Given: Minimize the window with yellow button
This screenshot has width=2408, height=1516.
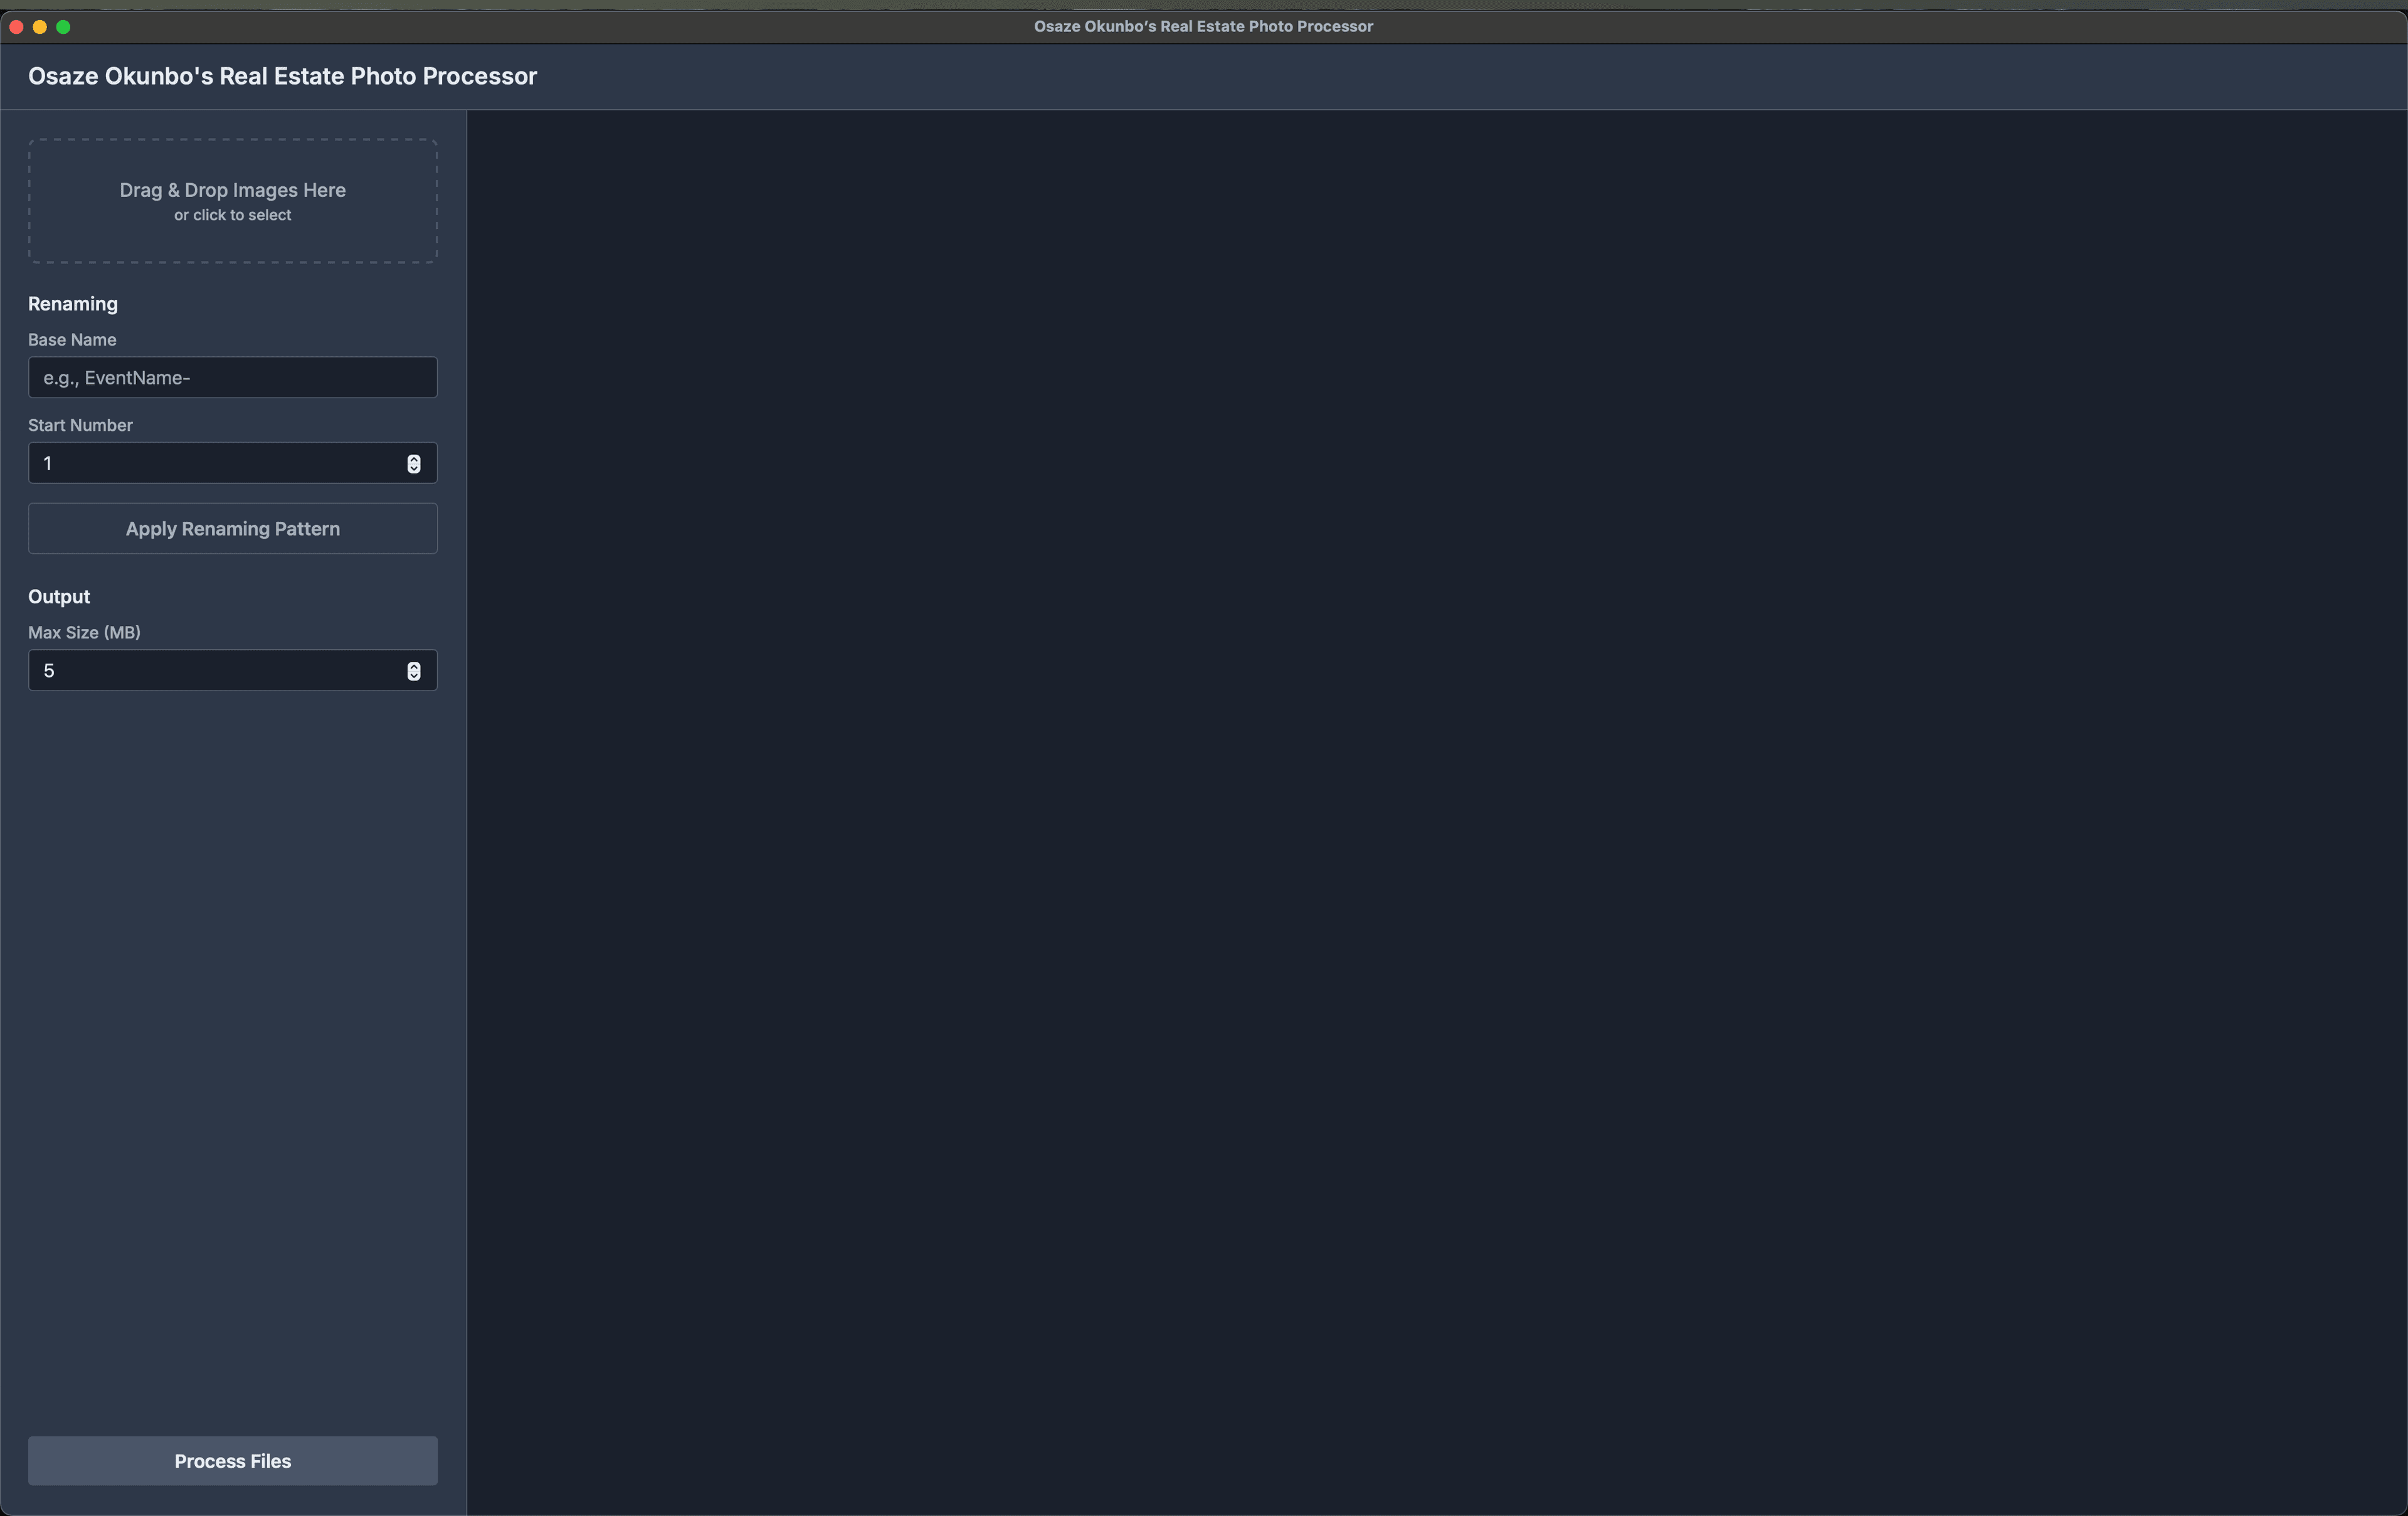Looking at the screenshot, I should tap(40, 27).
